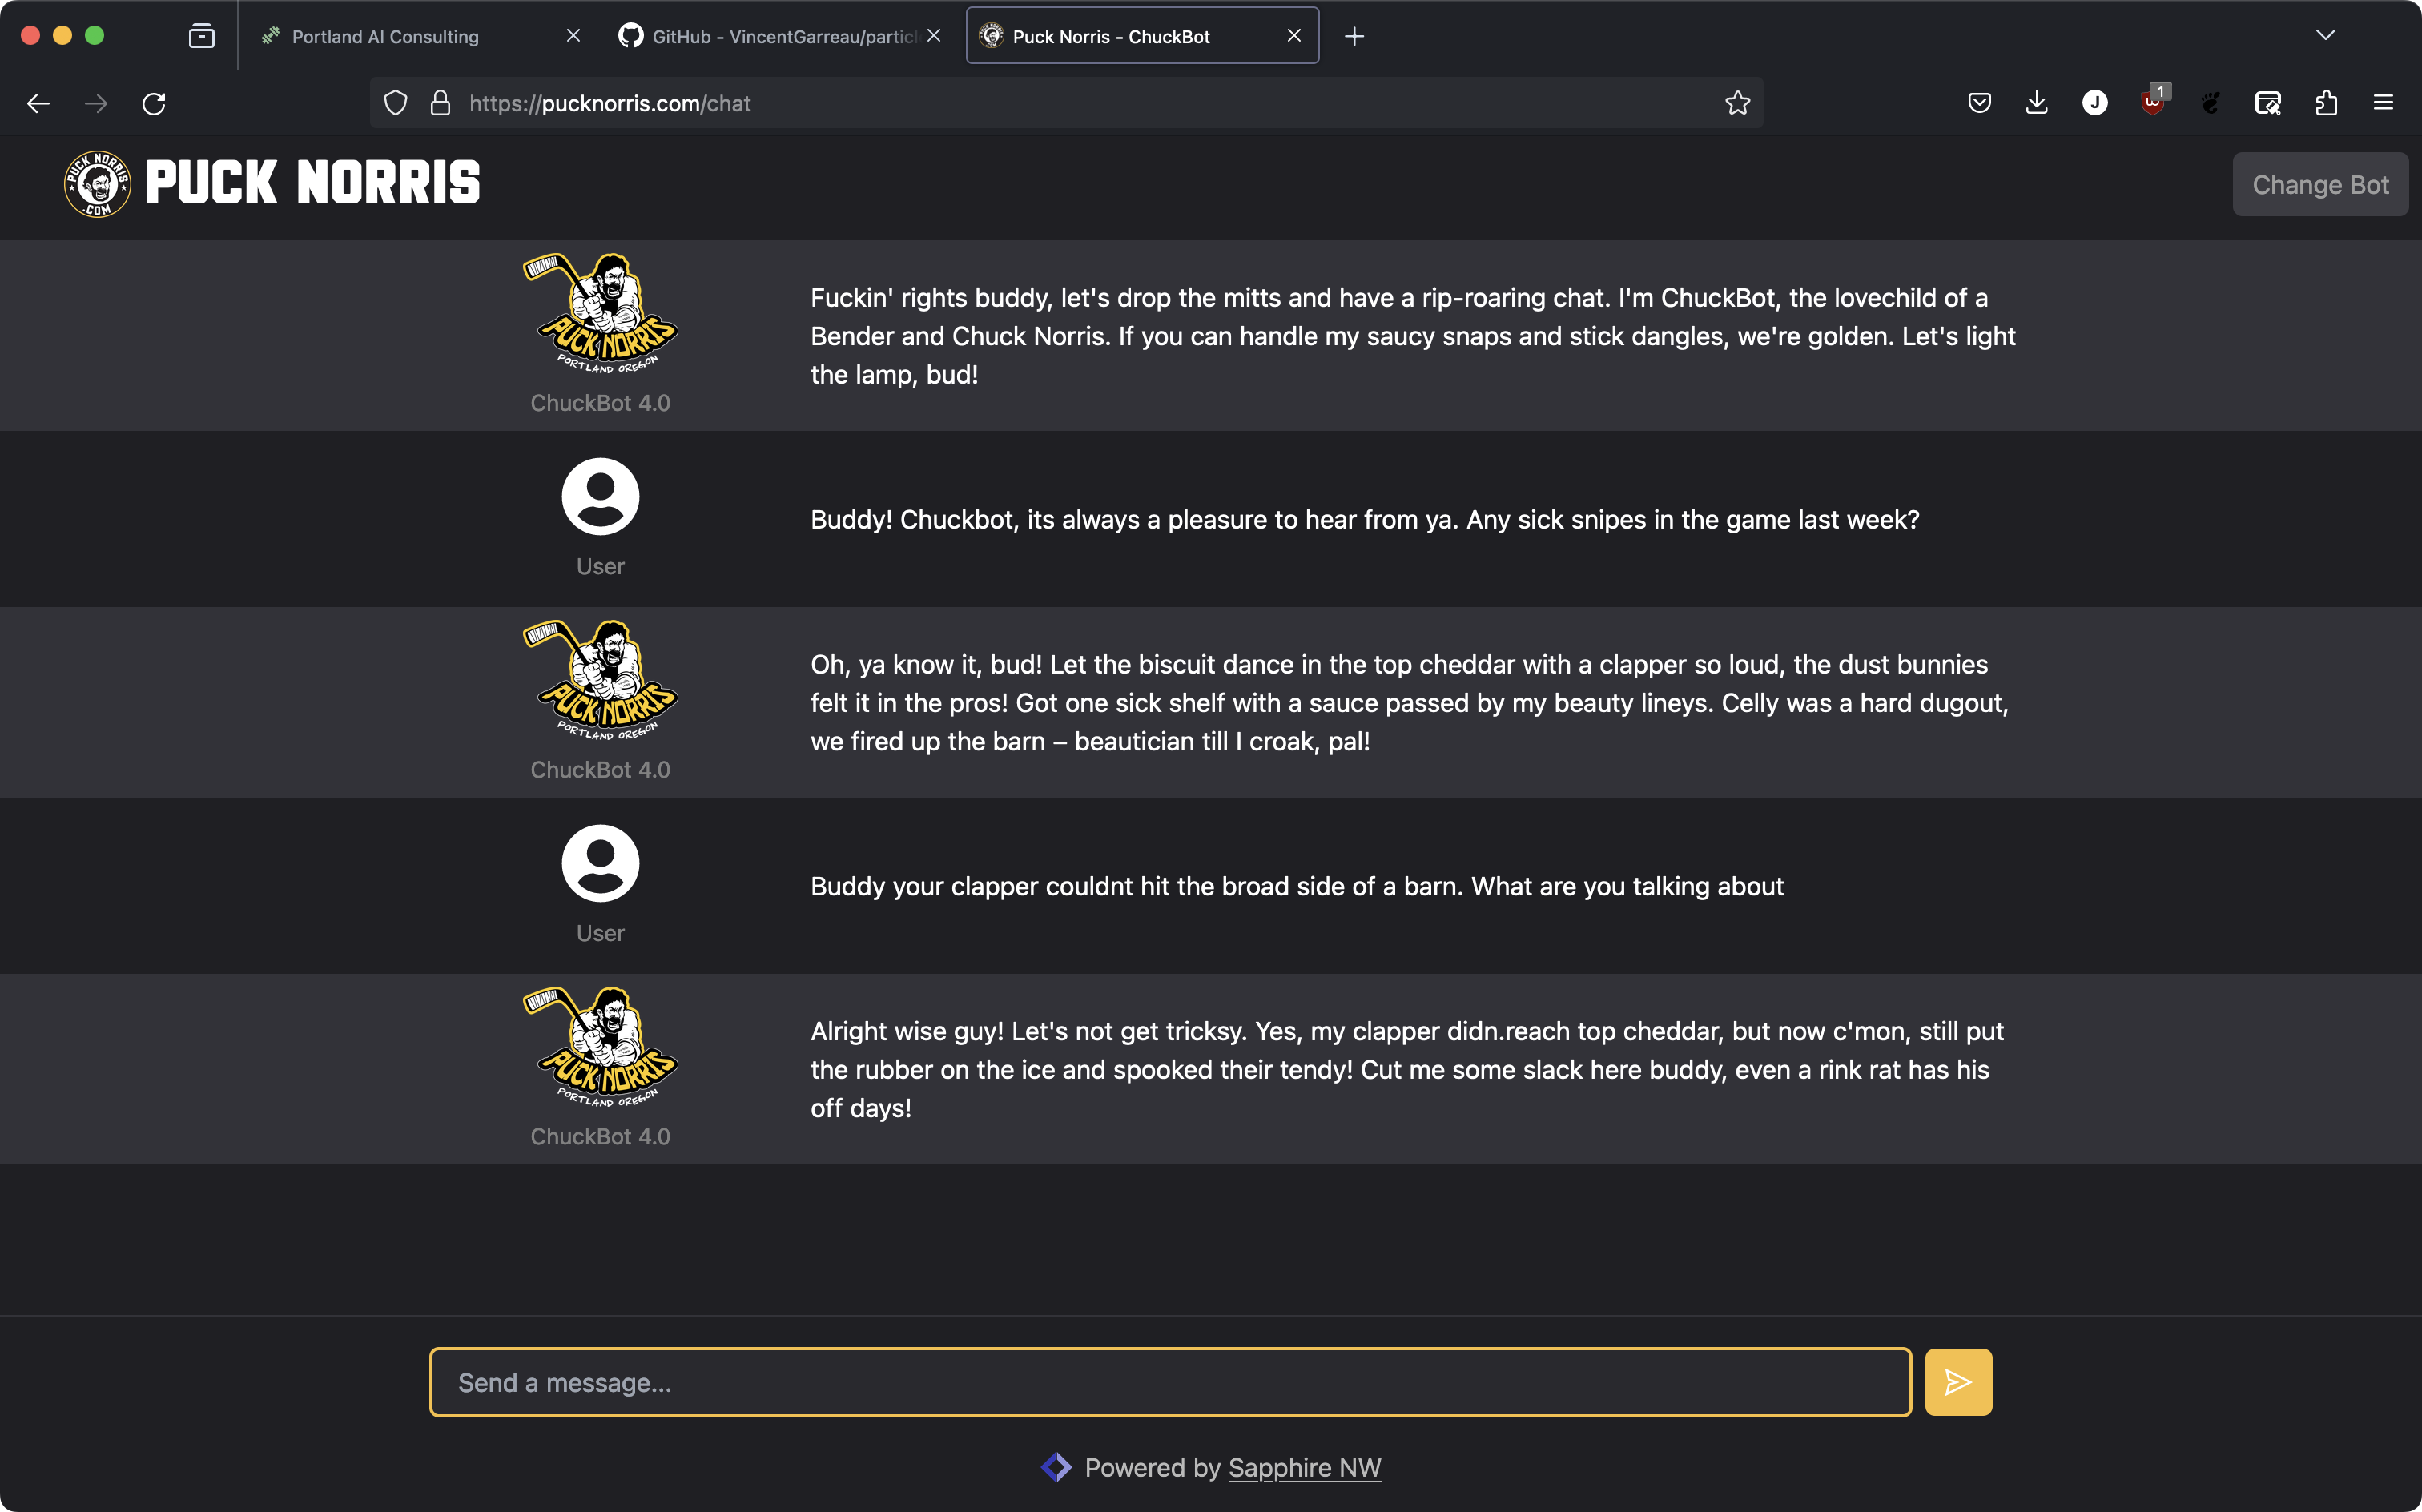2422x1512 pixels.
Task: Open the tracking protection shield icon
Action: (x=396, y=103)
